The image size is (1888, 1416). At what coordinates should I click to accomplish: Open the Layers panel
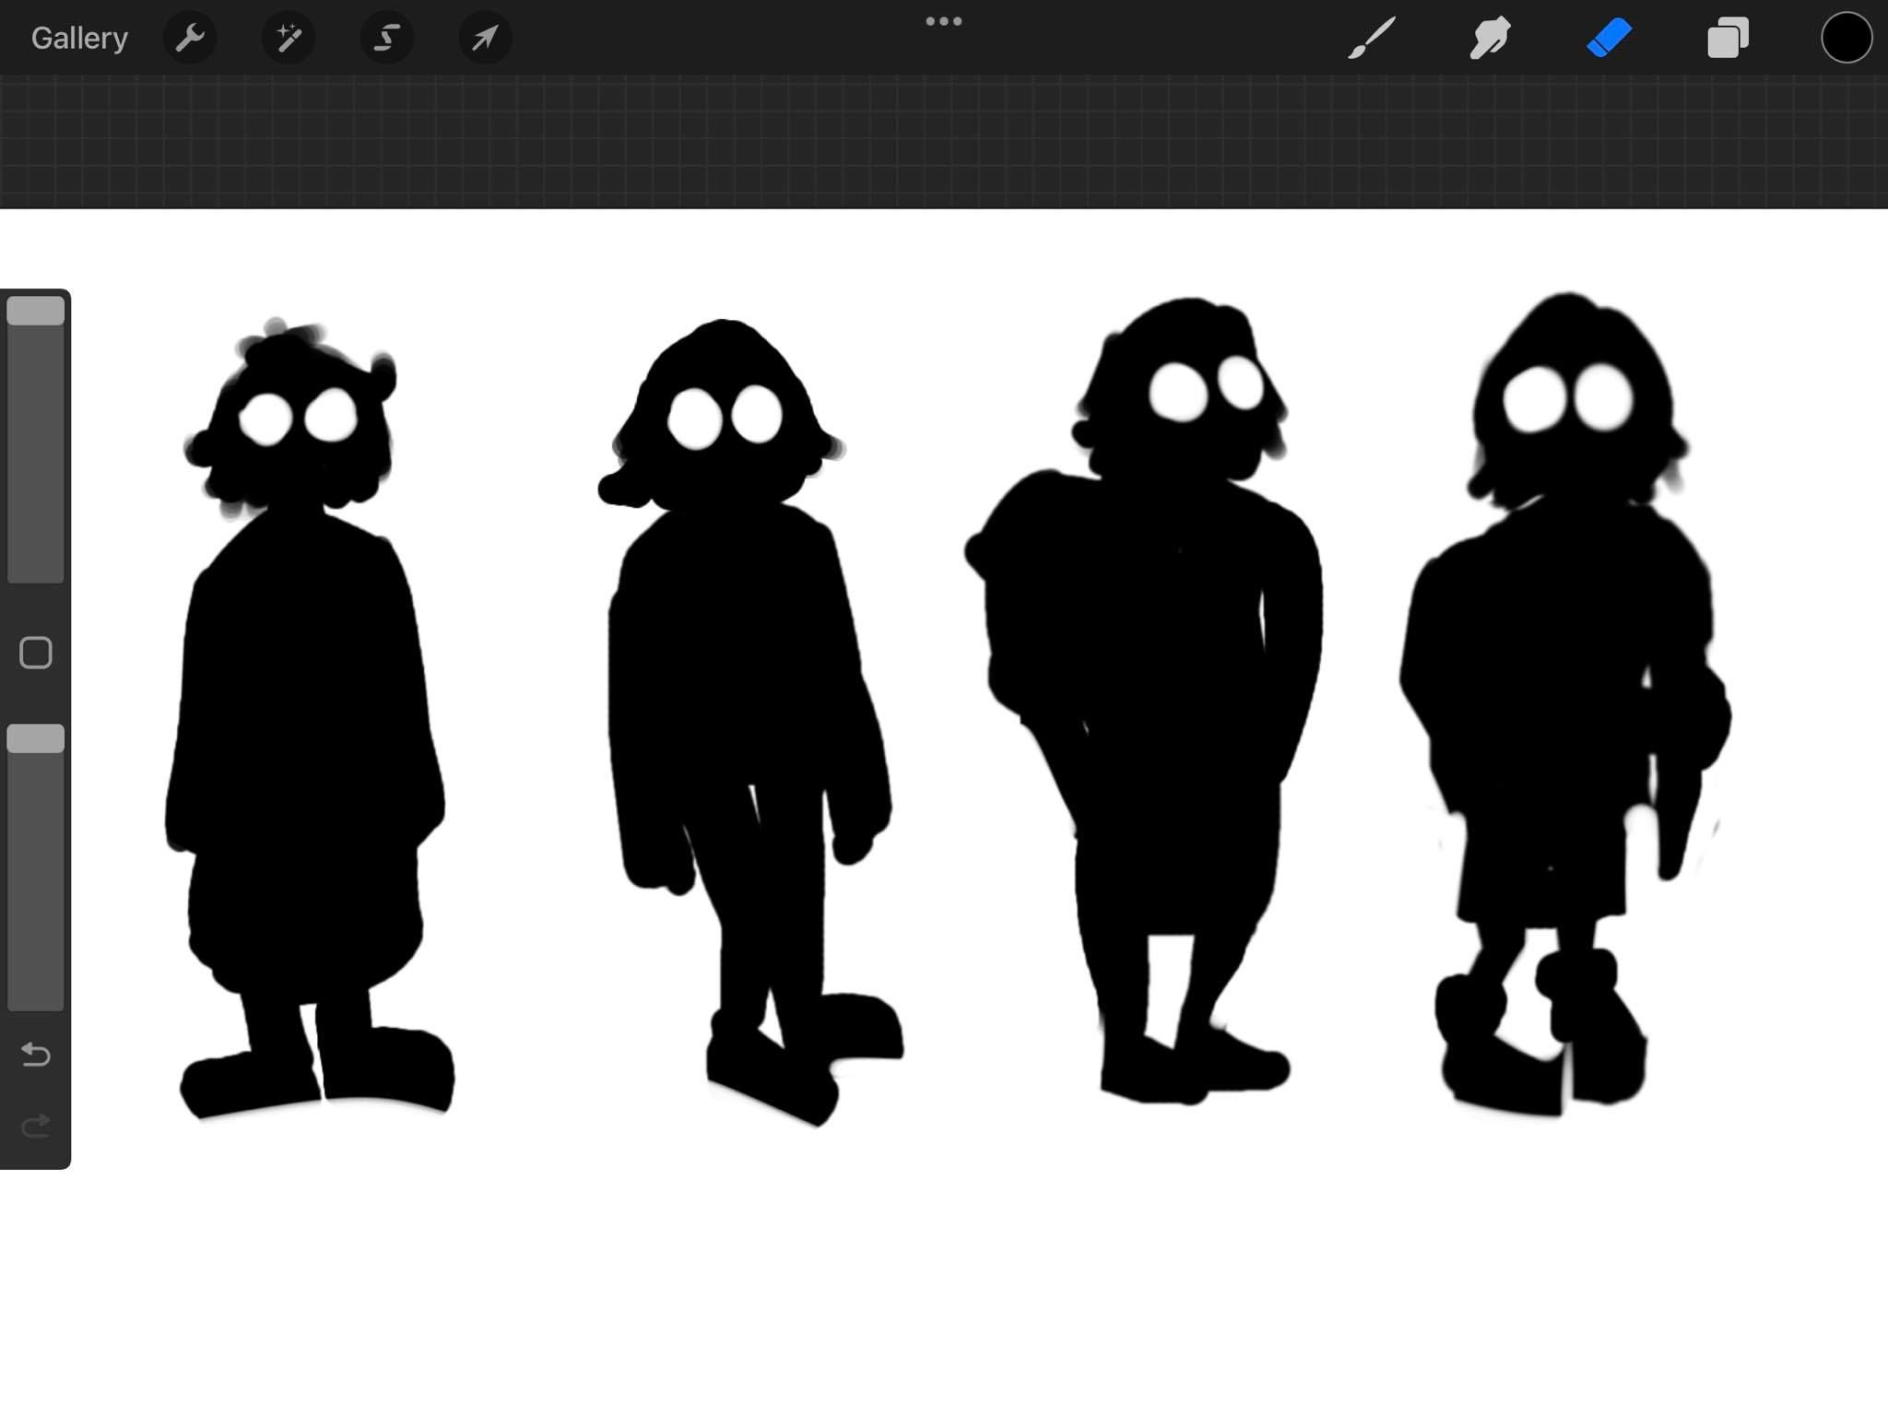pos(1728,38)
